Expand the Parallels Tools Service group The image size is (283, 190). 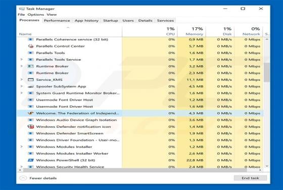[21, 59]
